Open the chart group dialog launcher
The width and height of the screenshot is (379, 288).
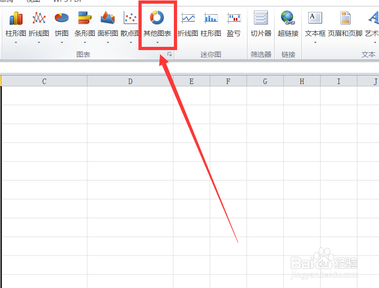tap(169, 54)
